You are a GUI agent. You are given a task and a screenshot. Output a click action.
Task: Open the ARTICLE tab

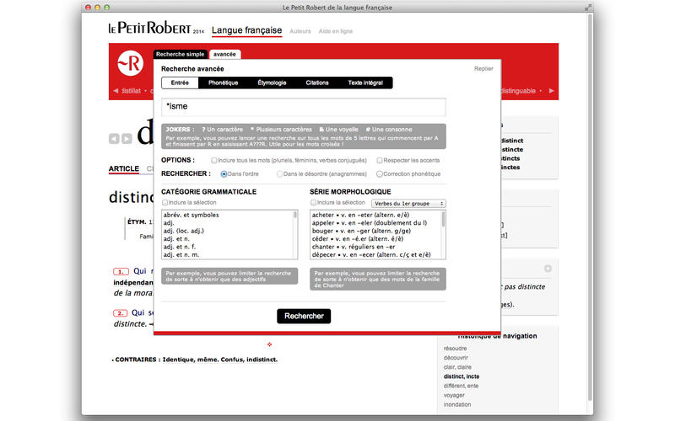pyautogui.click(x=124, y=168)
